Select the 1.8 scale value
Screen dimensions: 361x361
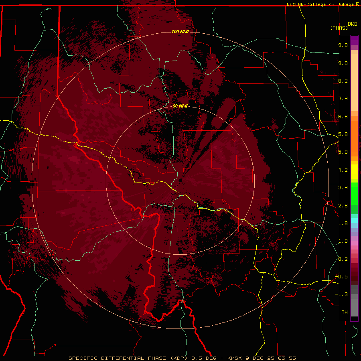[x=343, y=223]
